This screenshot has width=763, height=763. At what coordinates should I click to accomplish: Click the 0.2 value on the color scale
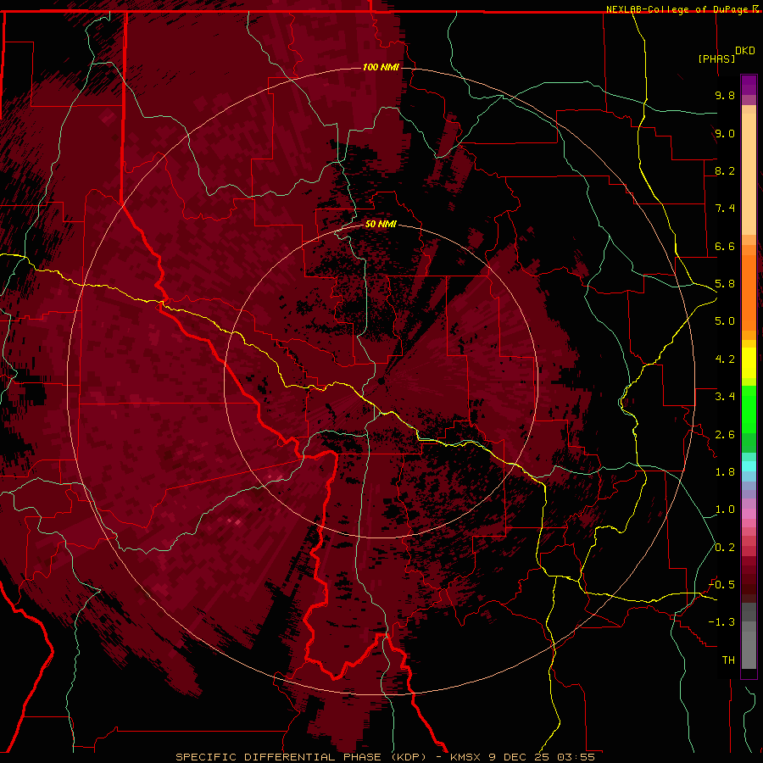(725, 548)
